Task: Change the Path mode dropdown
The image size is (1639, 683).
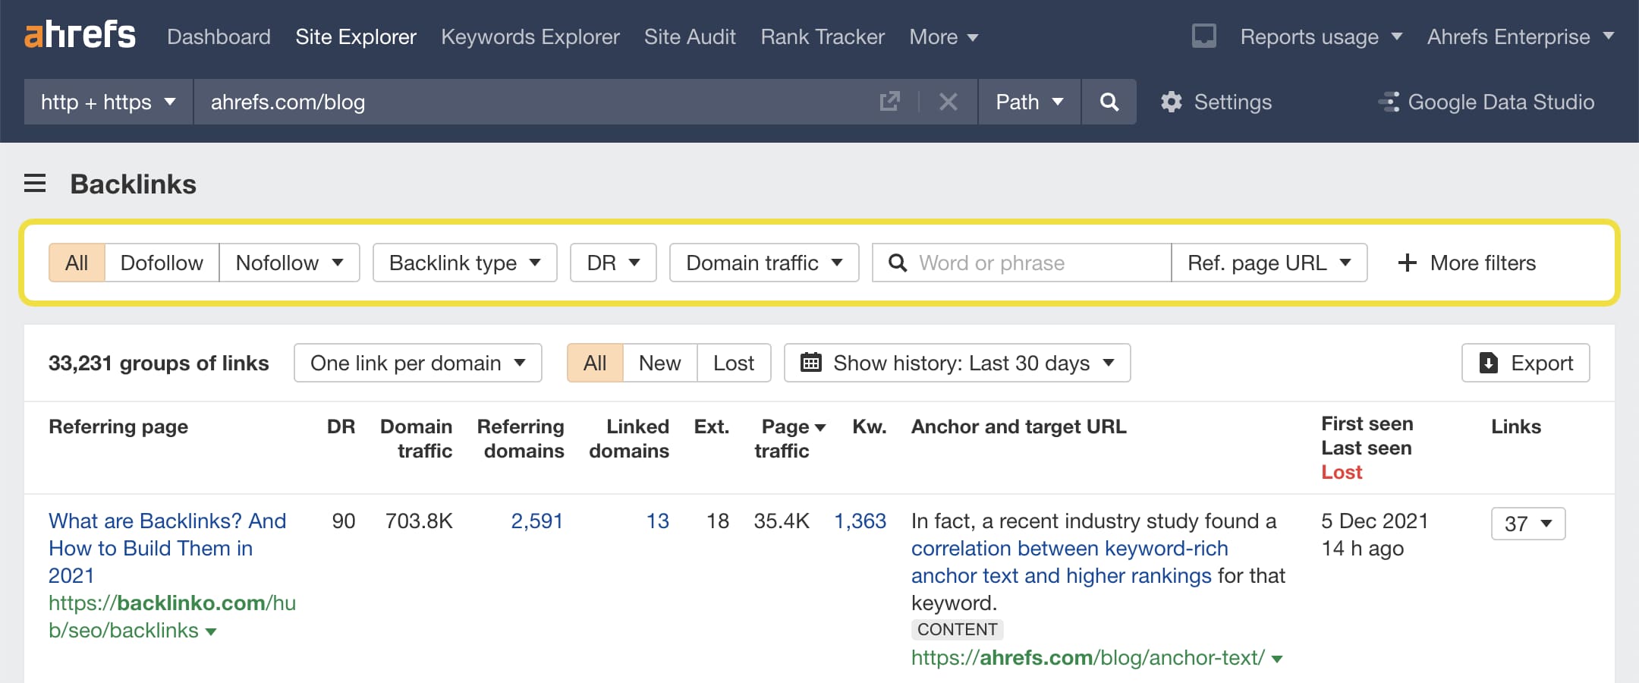Action: tap(1028, 102)
